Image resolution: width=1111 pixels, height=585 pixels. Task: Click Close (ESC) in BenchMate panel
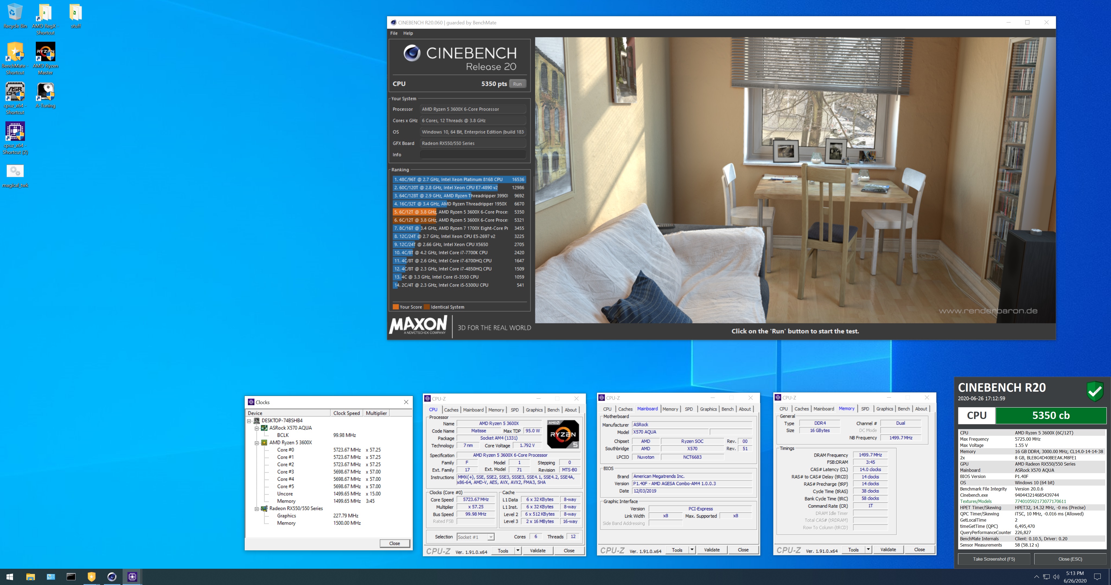click(1070, 559)
